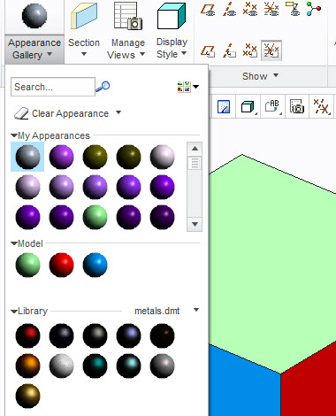This screenshot has height=416, width=336.
Task: Open Clear Appearance dropdown arrow
Action: pos(118,112)
